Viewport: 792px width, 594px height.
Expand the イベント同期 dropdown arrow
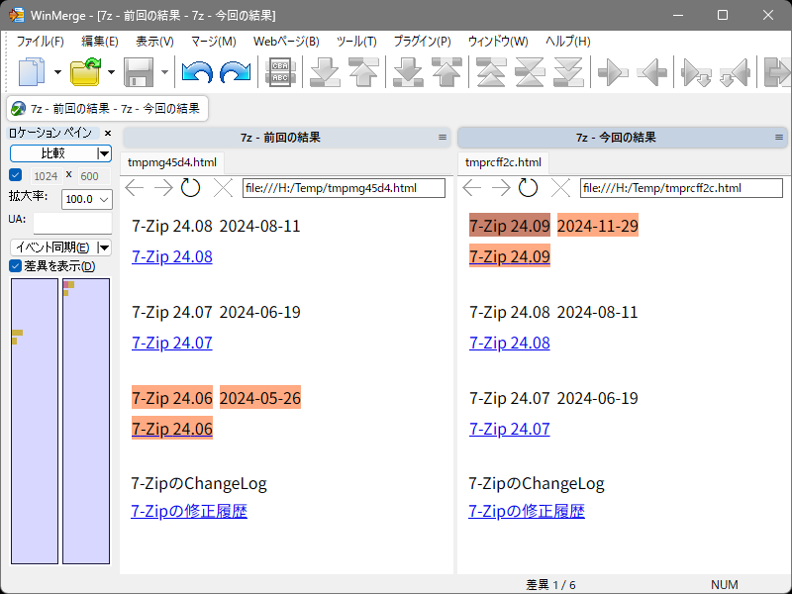click(x=104, y=247)
